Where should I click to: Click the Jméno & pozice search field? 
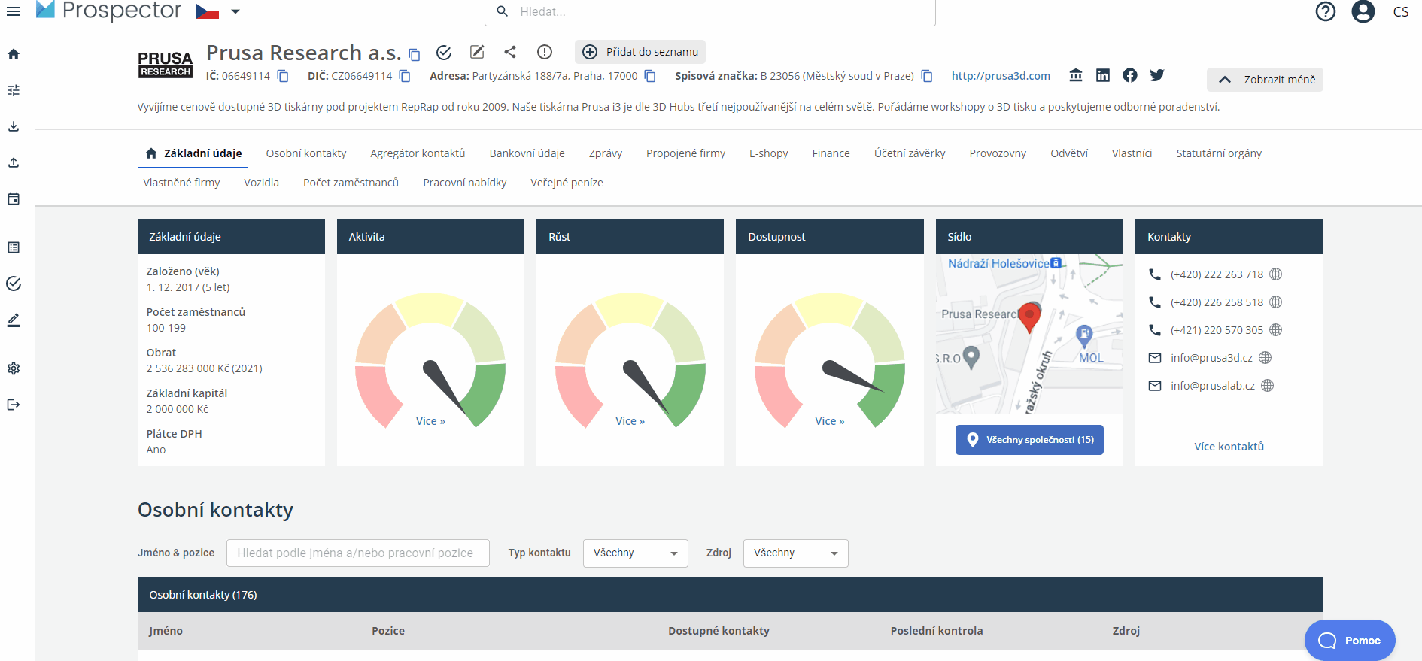coord(358,553)
